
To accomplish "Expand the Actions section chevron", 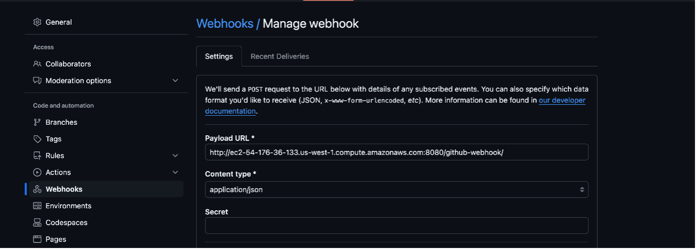I will click(175, 172).
